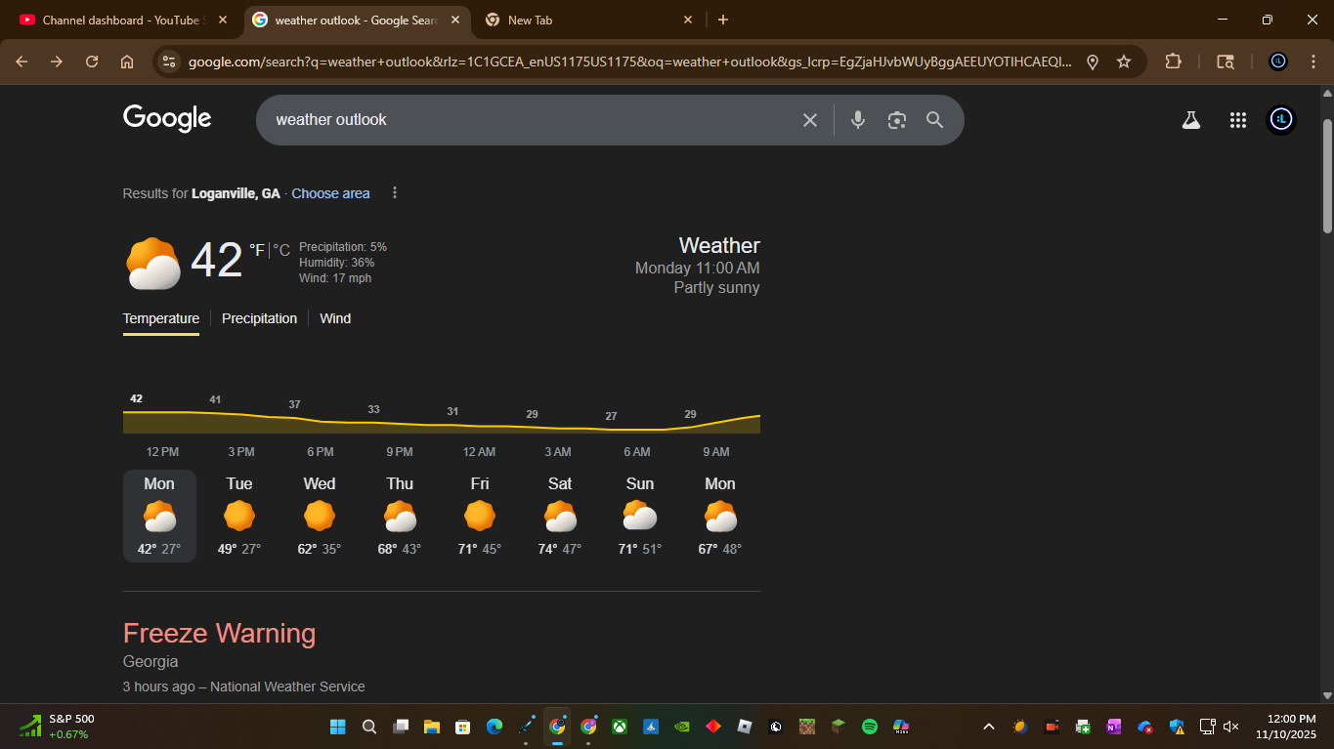Open more options beside Choose area
Image resolution: width=1334 pixels, height=749 pixels.
[x=395, y=193]
